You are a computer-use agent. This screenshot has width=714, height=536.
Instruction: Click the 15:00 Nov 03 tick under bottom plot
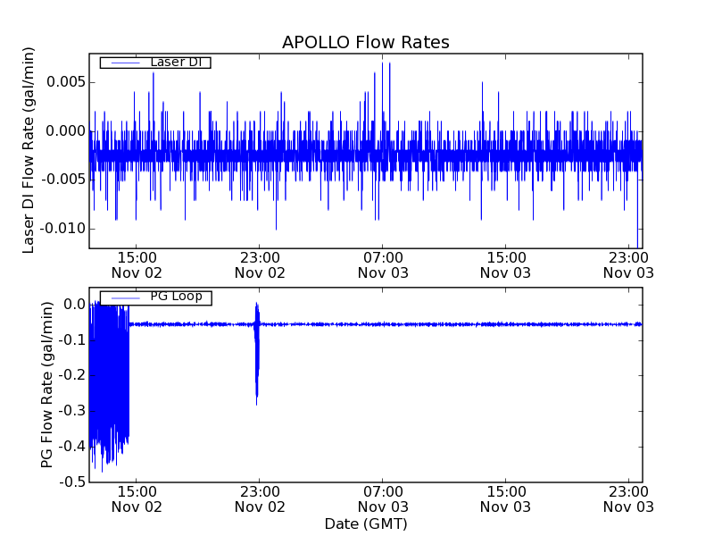click(505, 498)
